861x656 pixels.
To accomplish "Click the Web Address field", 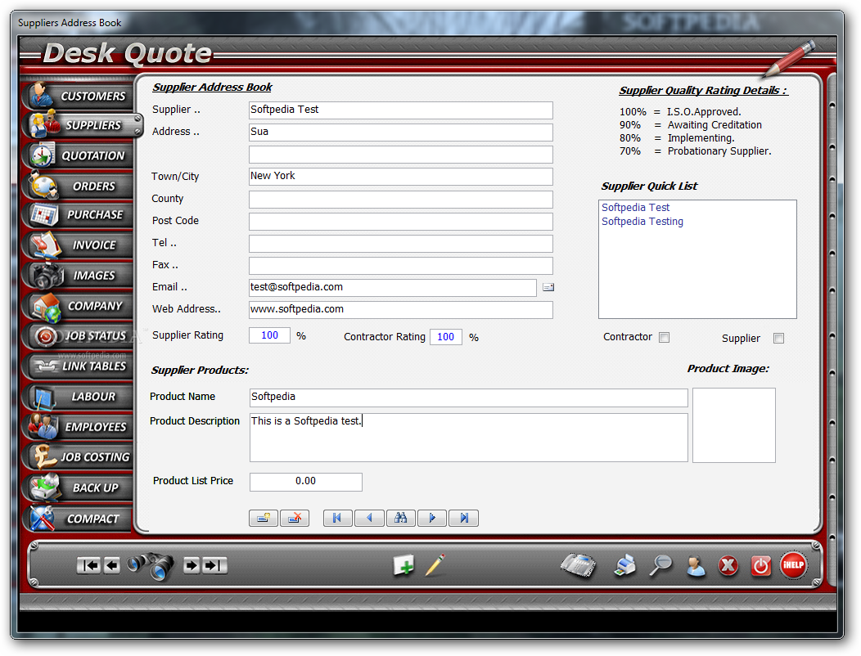I will [400, 310].
